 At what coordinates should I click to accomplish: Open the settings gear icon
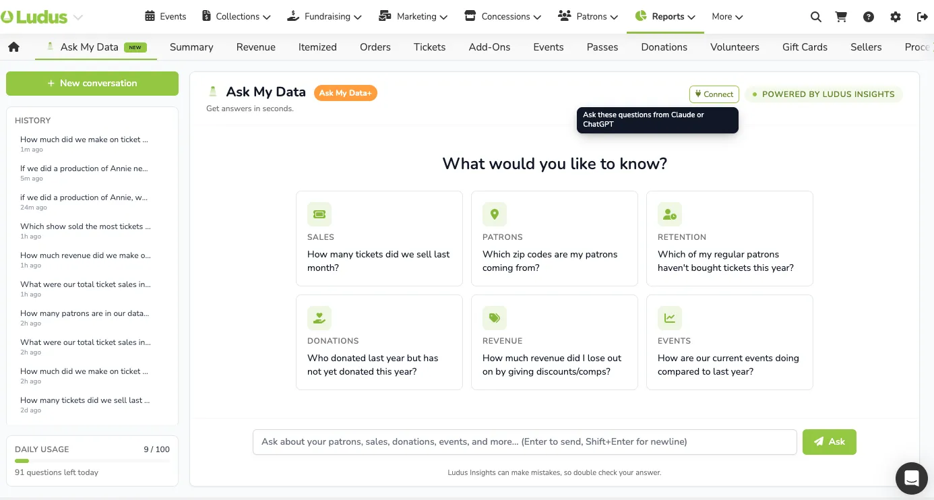pos(896,17)
